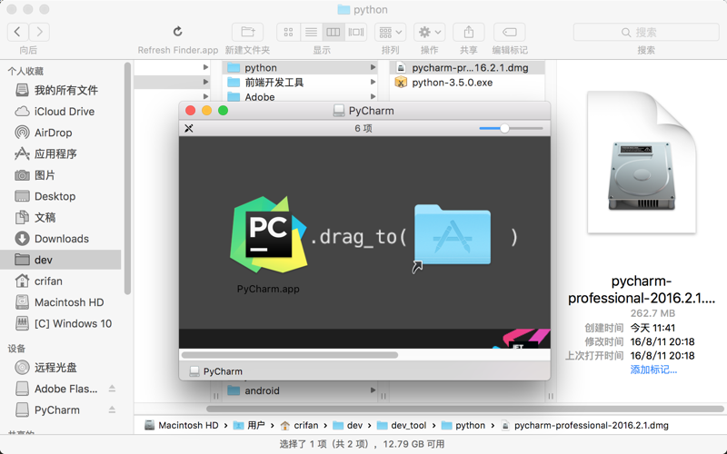Click crifan in path bar
This screenshot has height=454, width=727.
click(x=300, y=425)
